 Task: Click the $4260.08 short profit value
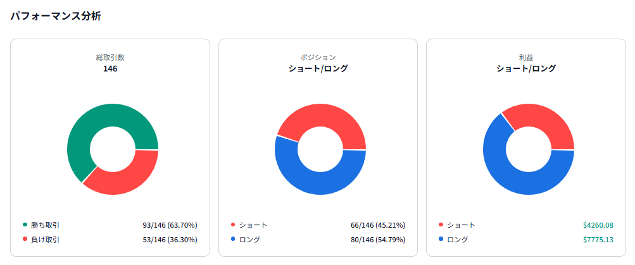598,225
